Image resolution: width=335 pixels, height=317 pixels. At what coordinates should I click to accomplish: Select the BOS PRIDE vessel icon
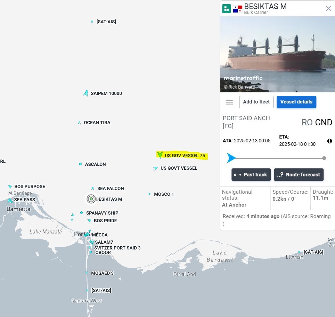89,221
